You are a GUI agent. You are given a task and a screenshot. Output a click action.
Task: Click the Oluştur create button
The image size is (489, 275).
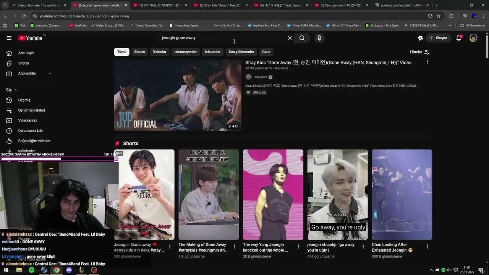click(438, 38)
